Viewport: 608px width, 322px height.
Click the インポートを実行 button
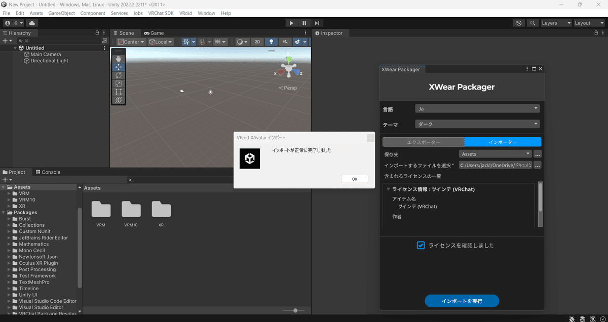[462, 301]
